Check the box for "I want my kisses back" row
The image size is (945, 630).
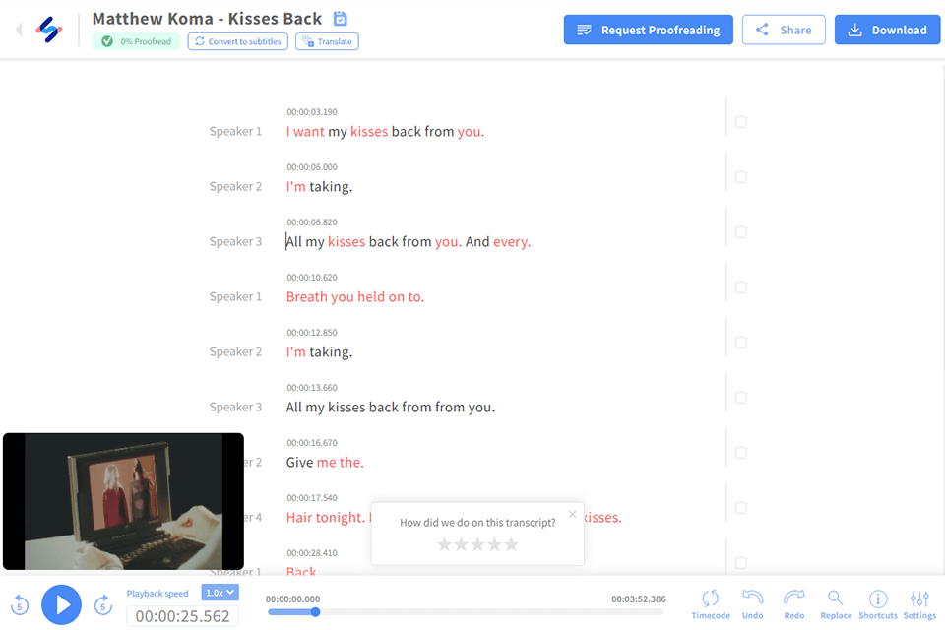740,122
